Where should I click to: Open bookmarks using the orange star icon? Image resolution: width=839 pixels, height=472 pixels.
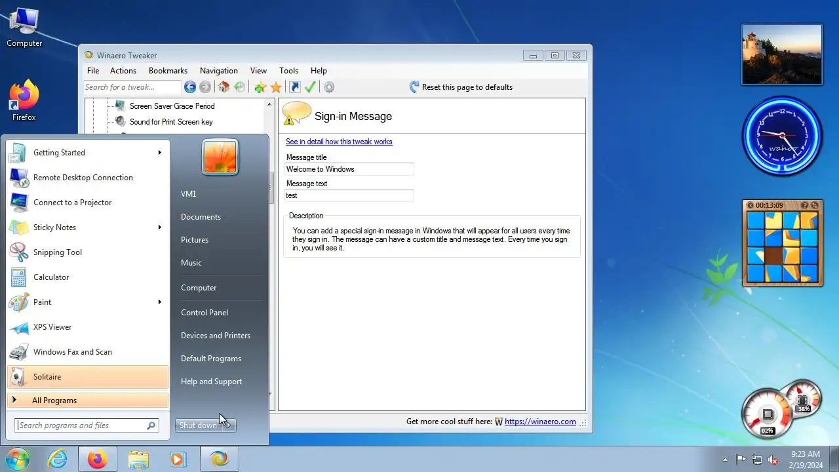[276, 87]
